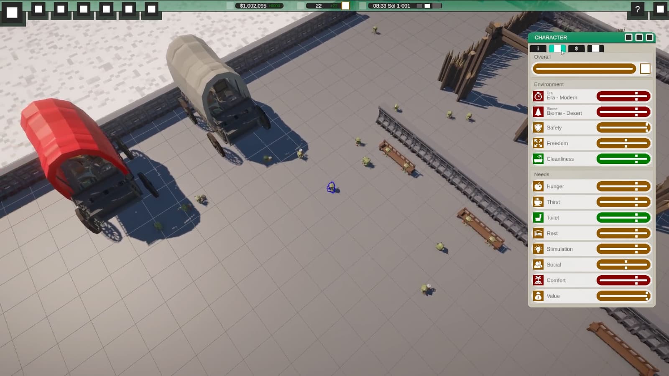
Task: Click the Thirst cup icon
Action: 538,202
